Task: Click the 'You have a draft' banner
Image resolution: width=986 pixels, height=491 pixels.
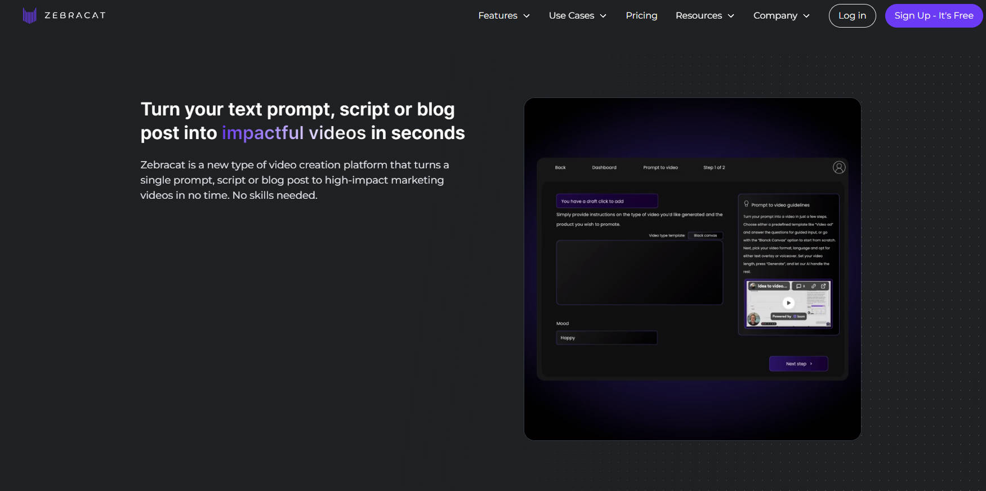Action: [x=606, y=201]
